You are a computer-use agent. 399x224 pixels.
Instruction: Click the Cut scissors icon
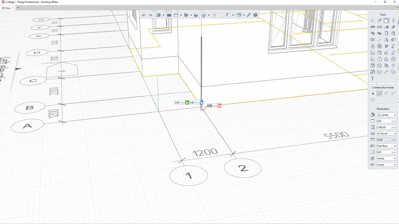pos(214,15)
